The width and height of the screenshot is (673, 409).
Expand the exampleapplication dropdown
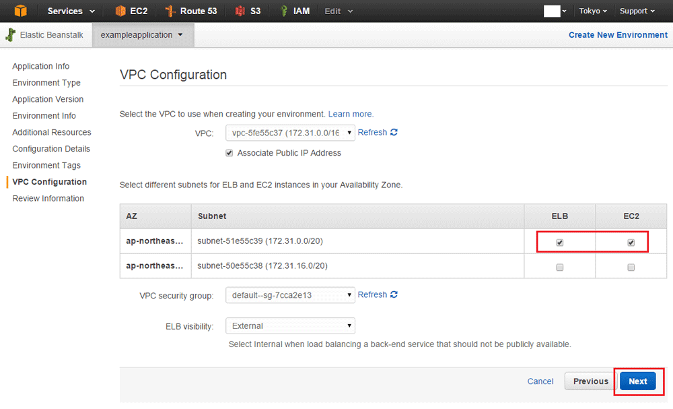pyautogui.click(x=141, y=35)
